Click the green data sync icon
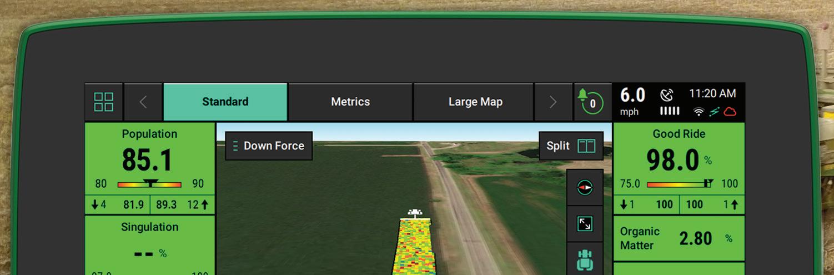Screen dimensions: 834x275 point(715,112)
